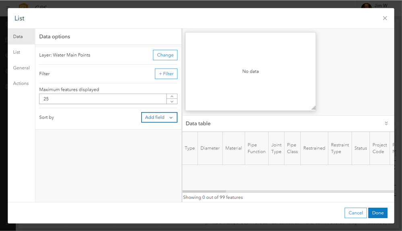Click the 'No data' preview text
The height and width of the screenshot is (231, 402).
click(250, 72)
